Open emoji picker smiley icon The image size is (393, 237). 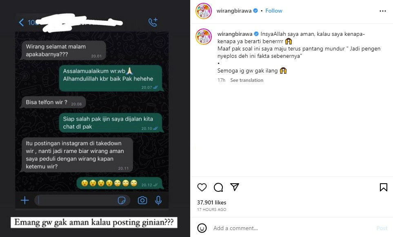pyautogui.click(x=202, y=228)
